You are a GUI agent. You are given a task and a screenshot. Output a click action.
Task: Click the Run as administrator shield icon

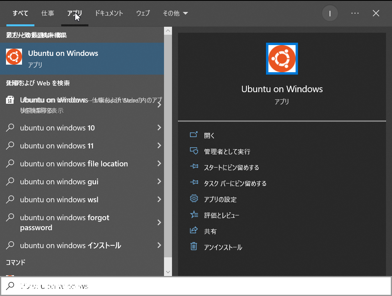click(x=194, y=151)
